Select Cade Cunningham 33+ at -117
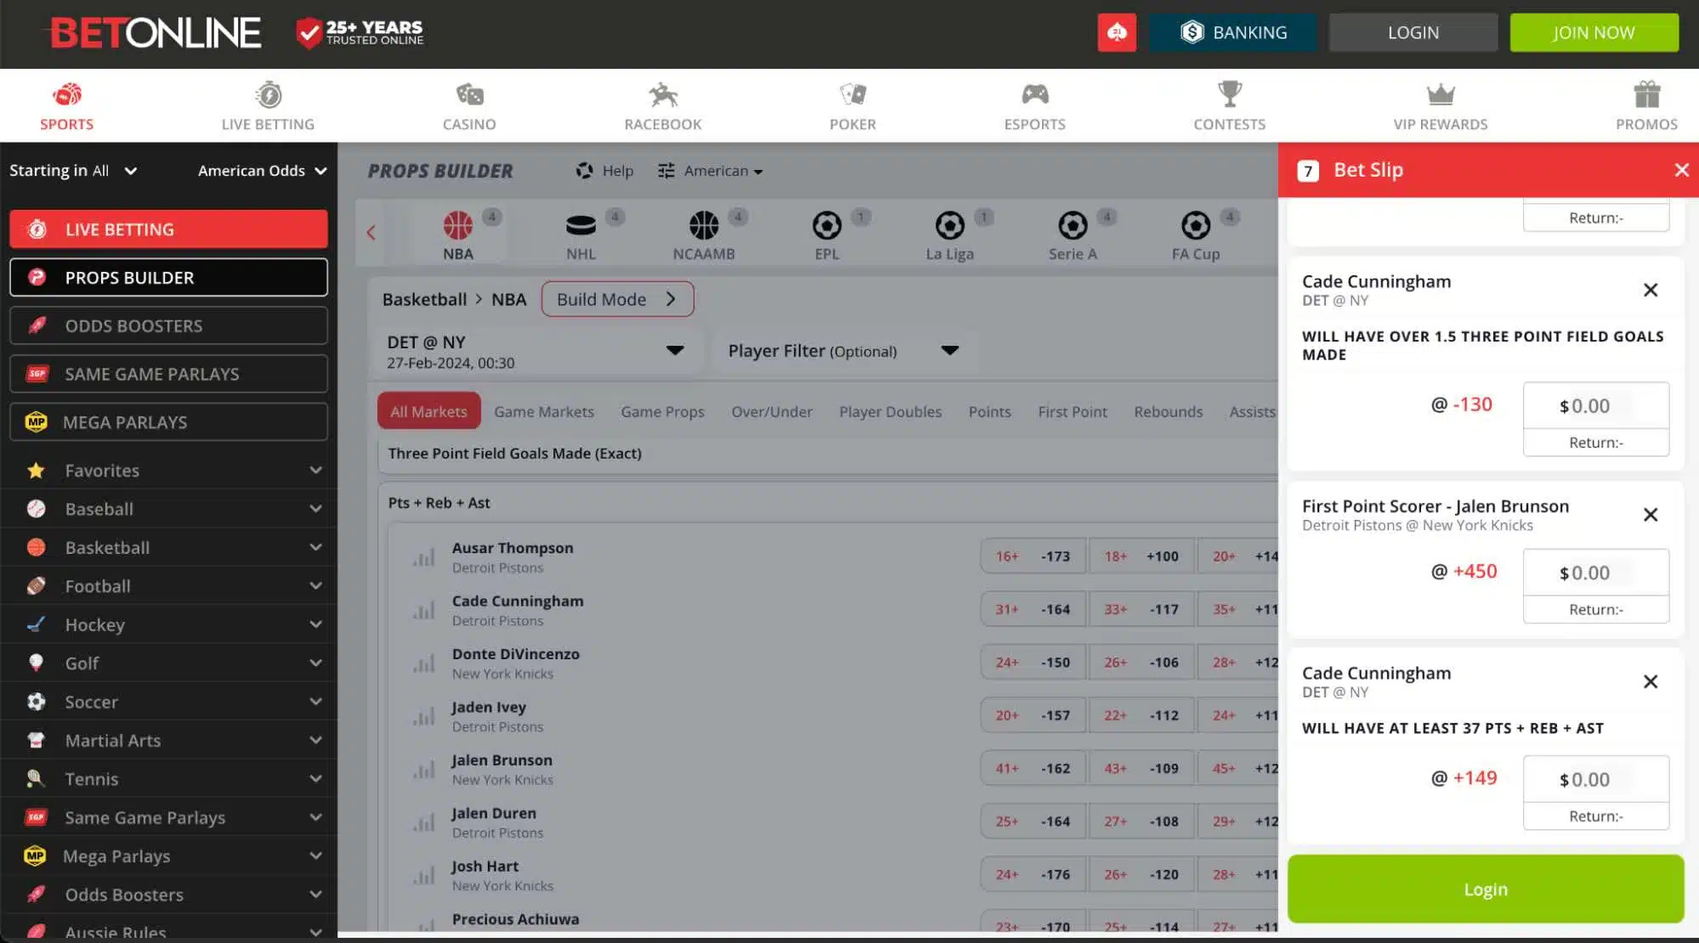The image size is (1699, 943). tap(1141, 609)
